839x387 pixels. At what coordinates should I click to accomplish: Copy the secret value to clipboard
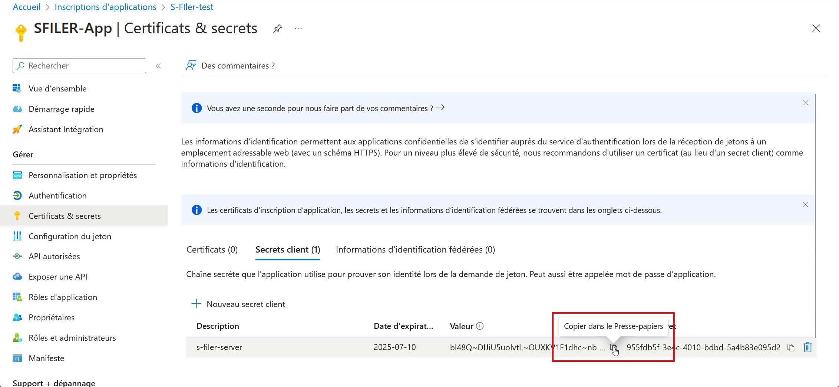614,348
